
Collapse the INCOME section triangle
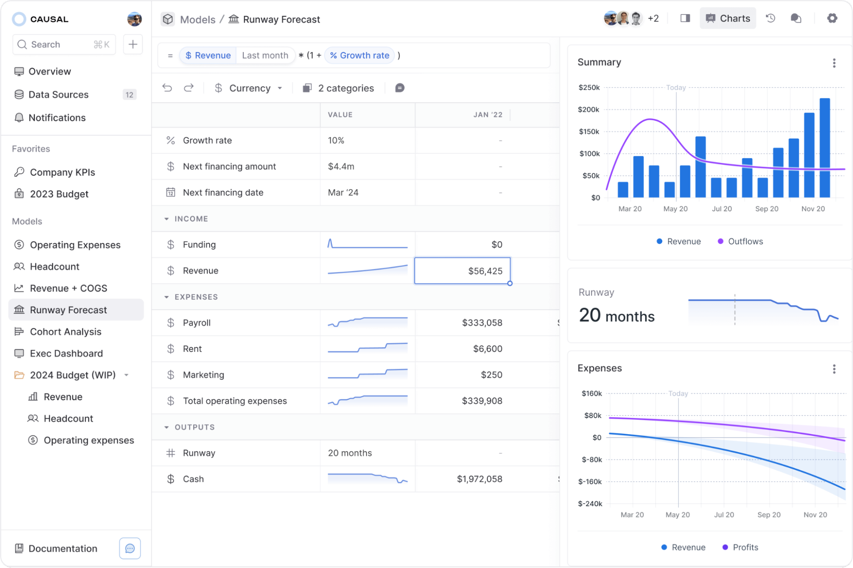tap(168, 218)
